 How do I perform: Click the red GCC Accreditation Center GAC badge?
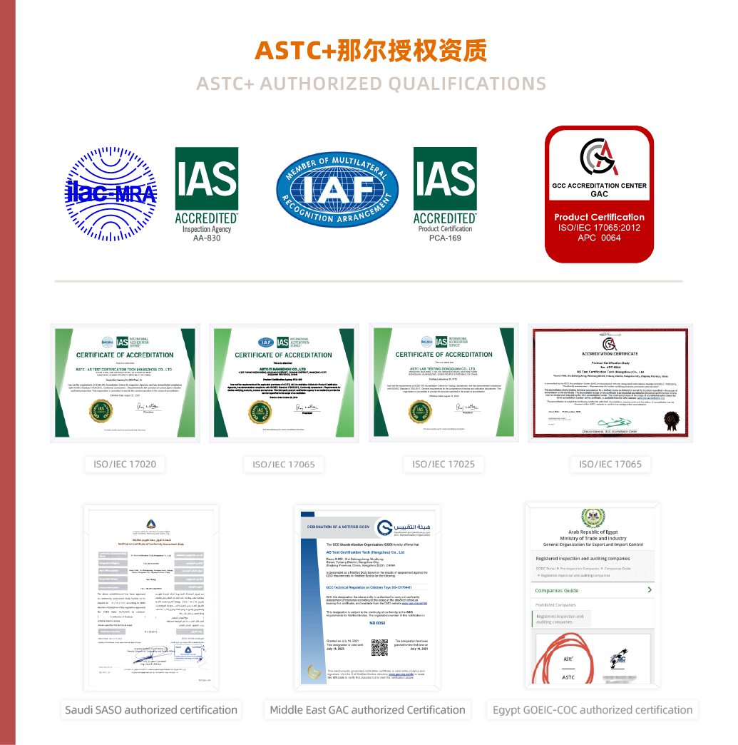point(599,194)
